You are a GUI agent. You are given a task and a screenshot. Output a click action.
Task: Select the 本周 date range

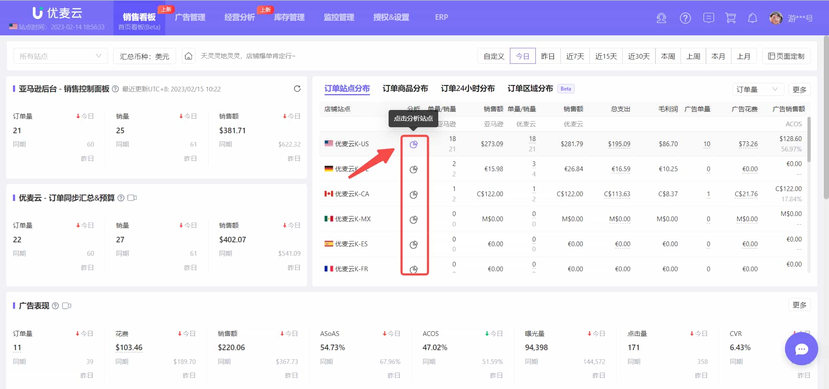[x=668, y=56]
